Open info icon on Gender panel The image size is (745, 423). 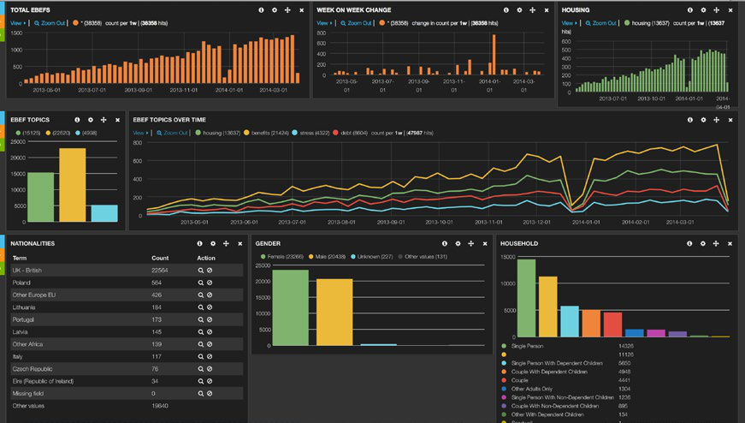(444, 244)
